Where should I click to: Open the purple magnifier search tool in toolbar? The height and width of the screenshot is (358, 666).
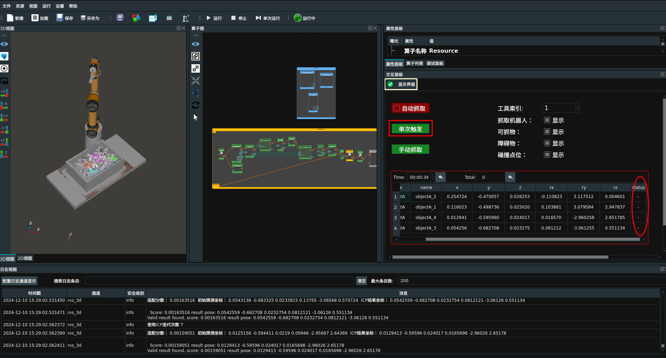point(120,17)
